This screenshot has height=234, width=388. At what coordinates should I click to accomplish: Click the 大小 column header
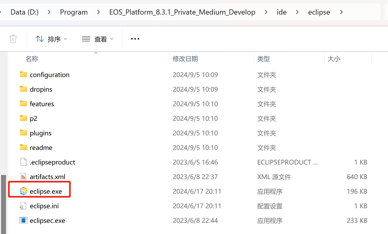pyautogui.click(x=334, y=59)
